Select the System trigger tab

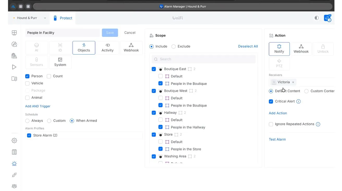click(x=60, y=62)
